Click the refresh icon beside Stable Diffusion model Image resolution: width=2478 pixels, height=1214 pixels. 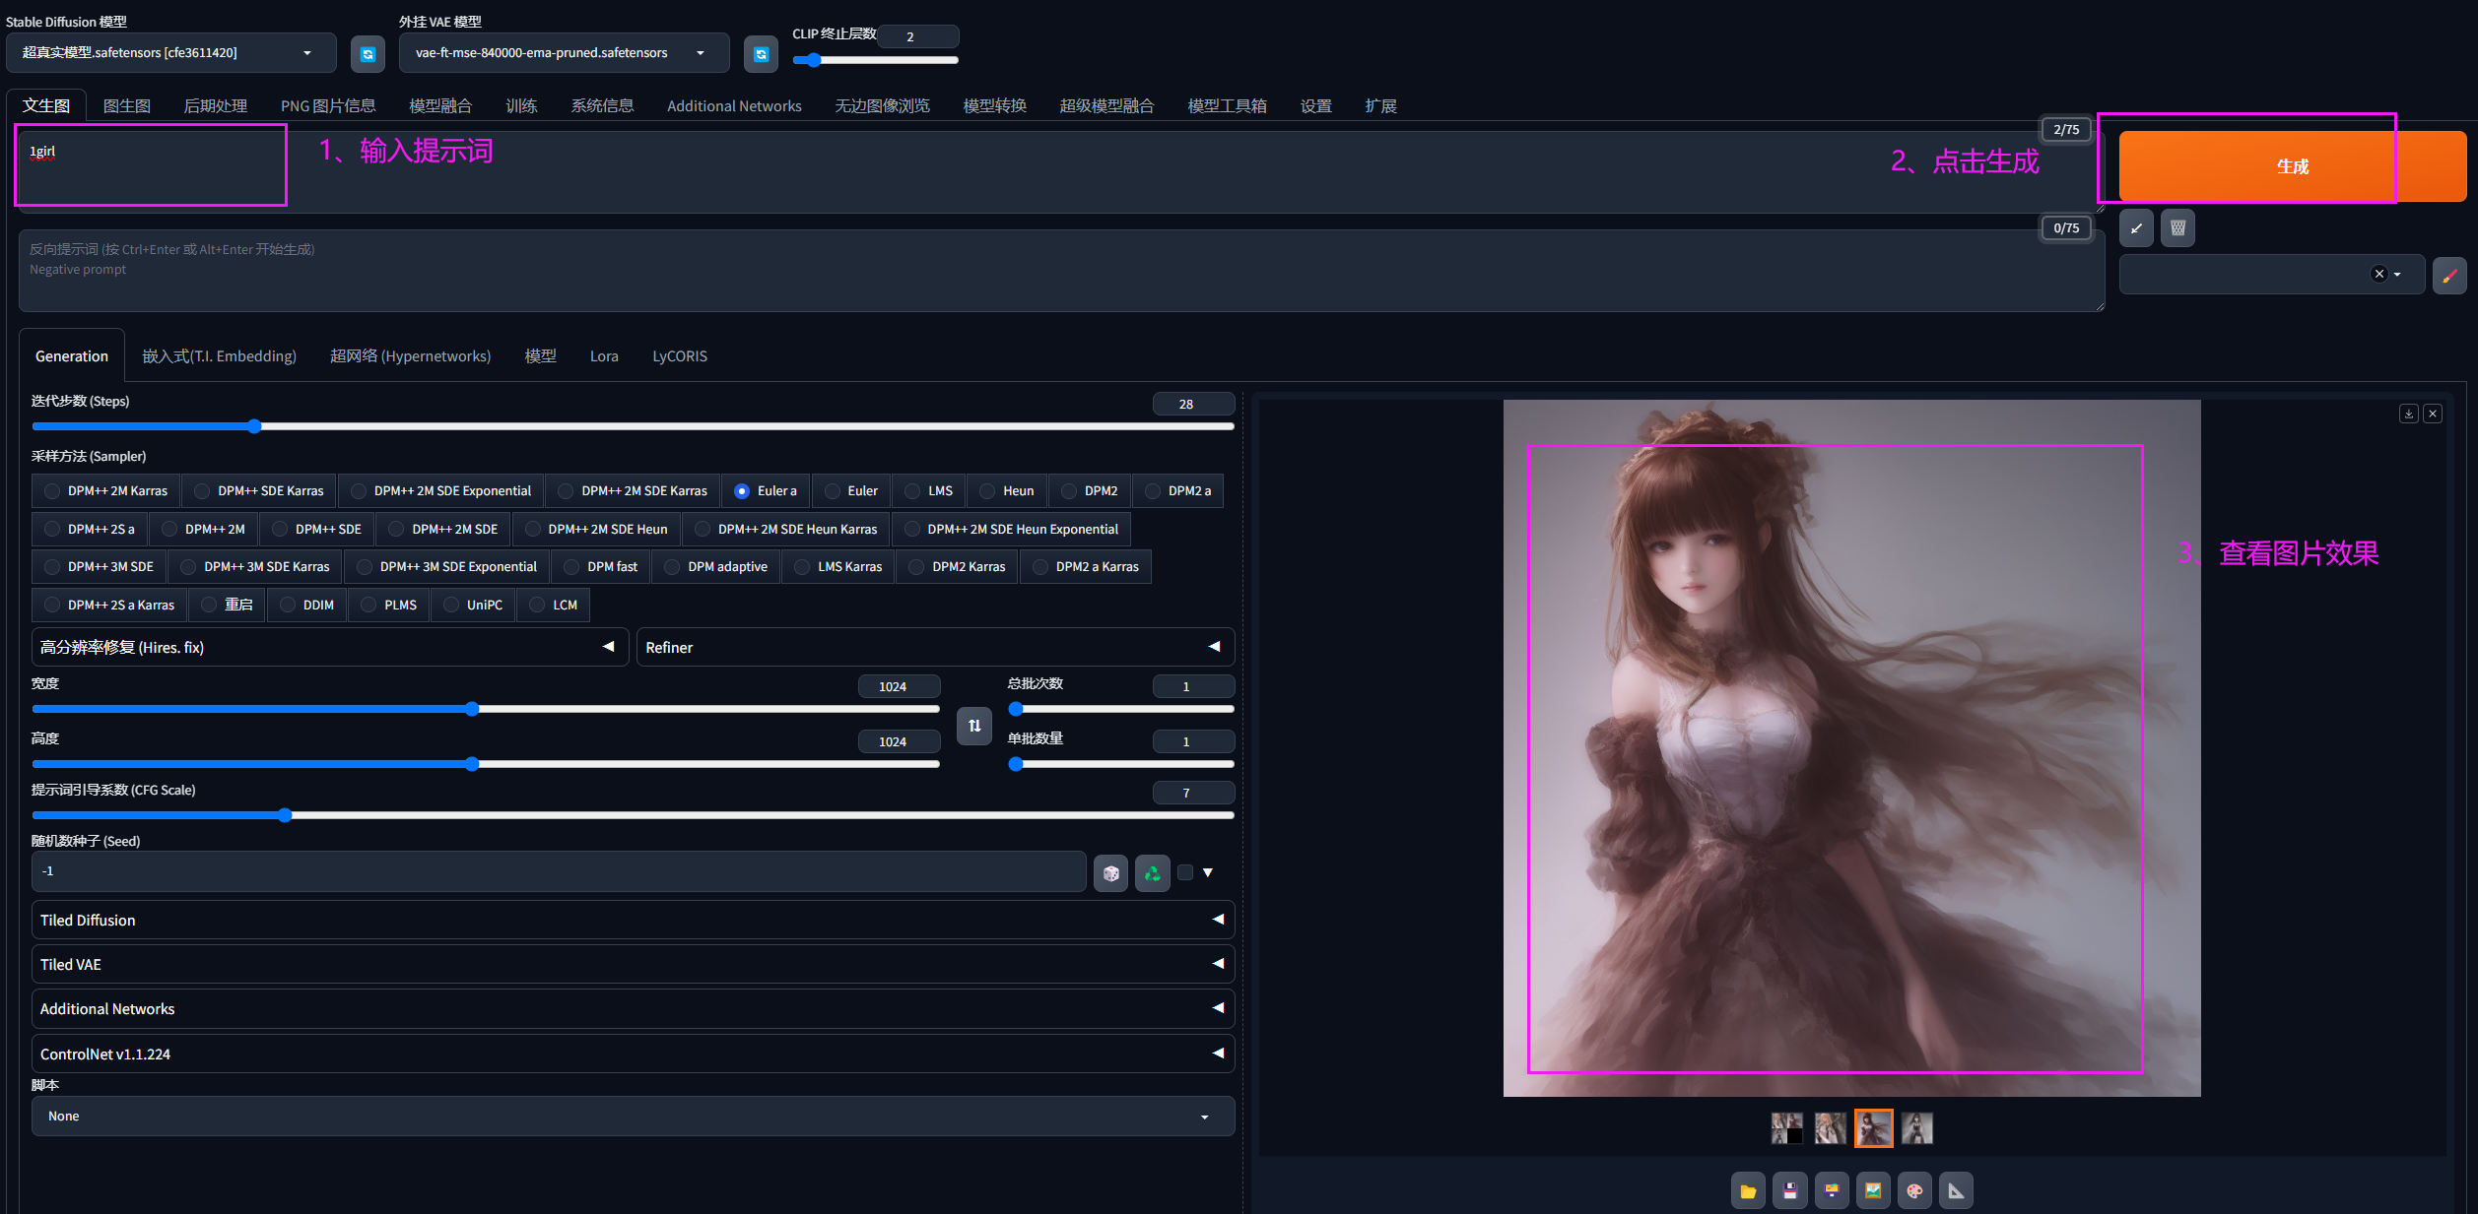point(368,54)
